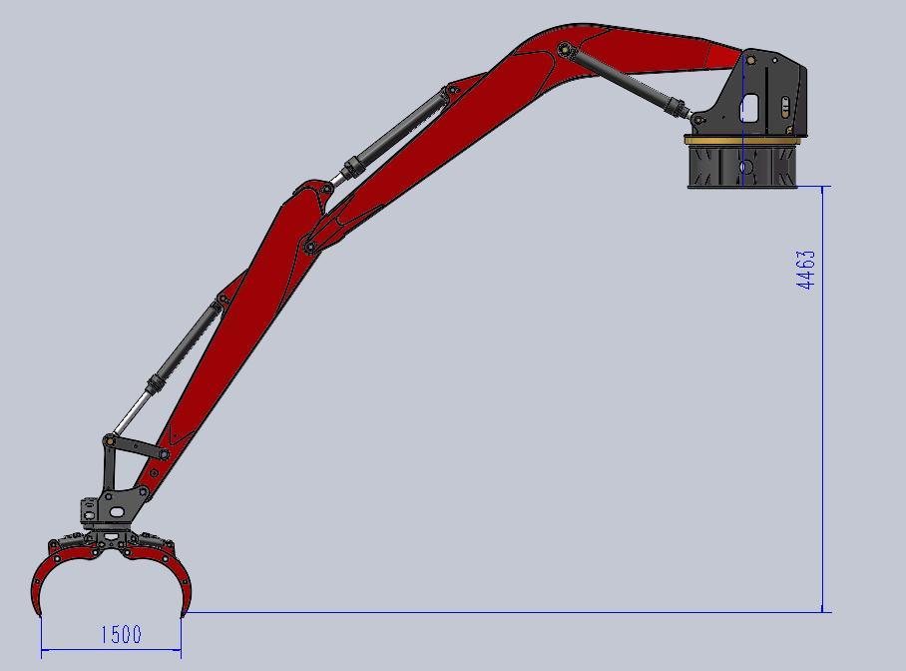Screen dimensions: 906x671
Task: Click the boom-to-stick joint pin
Action: coord(311,247)
